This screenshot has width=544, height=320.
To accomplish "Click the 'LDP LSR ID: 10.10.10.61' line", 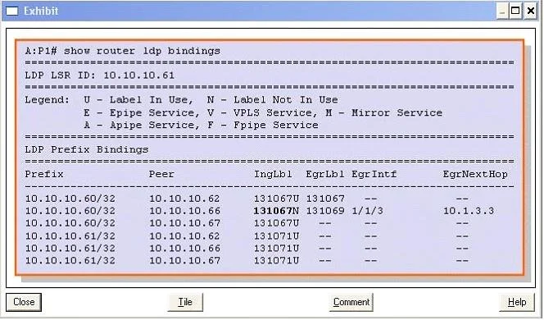I will tap(100, 75).
